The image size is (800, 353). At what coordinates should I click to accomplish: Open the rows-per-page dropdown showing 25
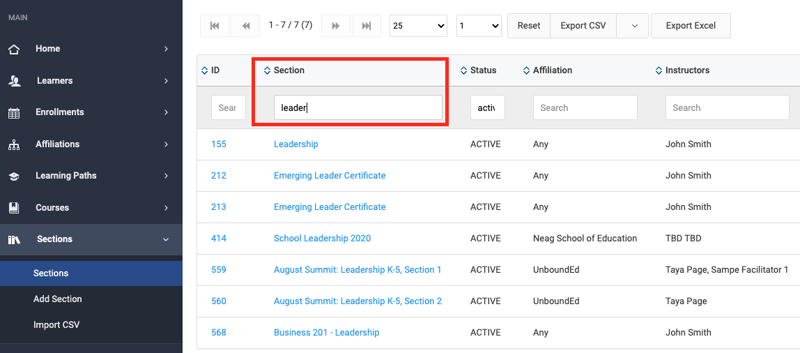(x=418, y=26)
